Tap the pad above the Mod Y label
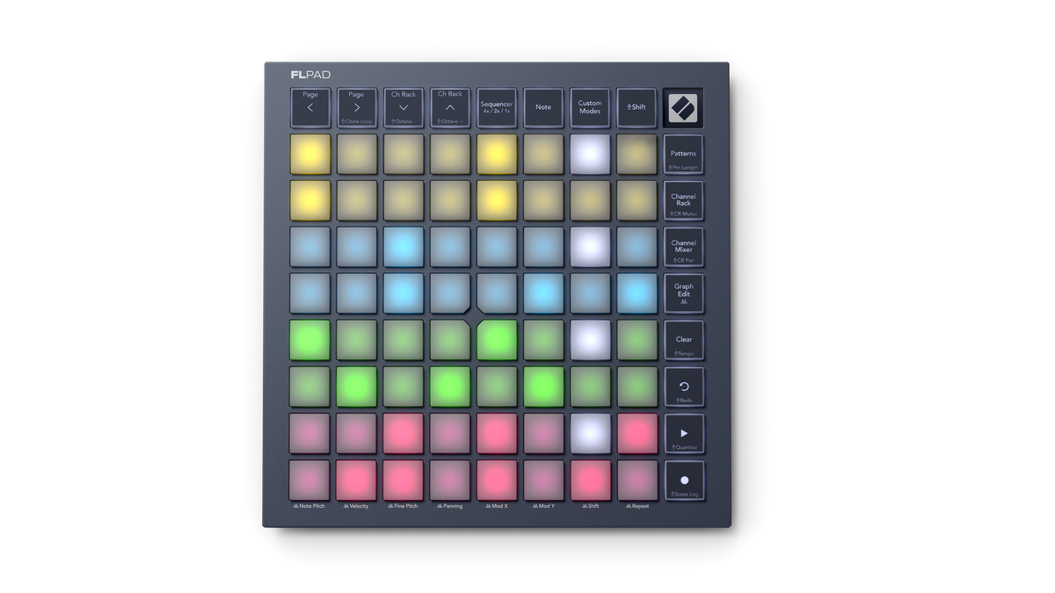 coord(543,481)
